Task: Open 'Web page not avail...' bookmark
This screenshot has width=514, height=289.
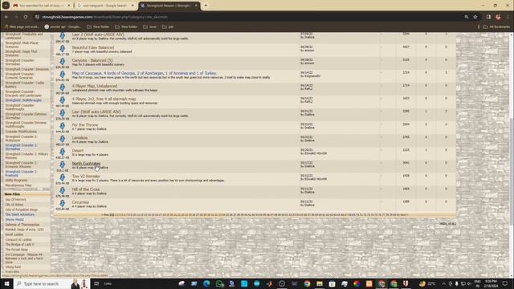Action: coord(22,26)
